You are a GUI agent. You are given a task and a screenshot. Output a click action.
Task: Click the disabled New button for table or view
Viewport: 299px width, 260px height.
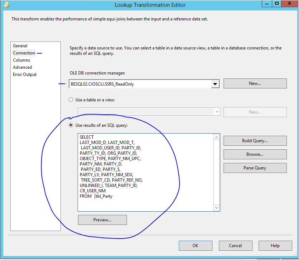click(255, 112)
